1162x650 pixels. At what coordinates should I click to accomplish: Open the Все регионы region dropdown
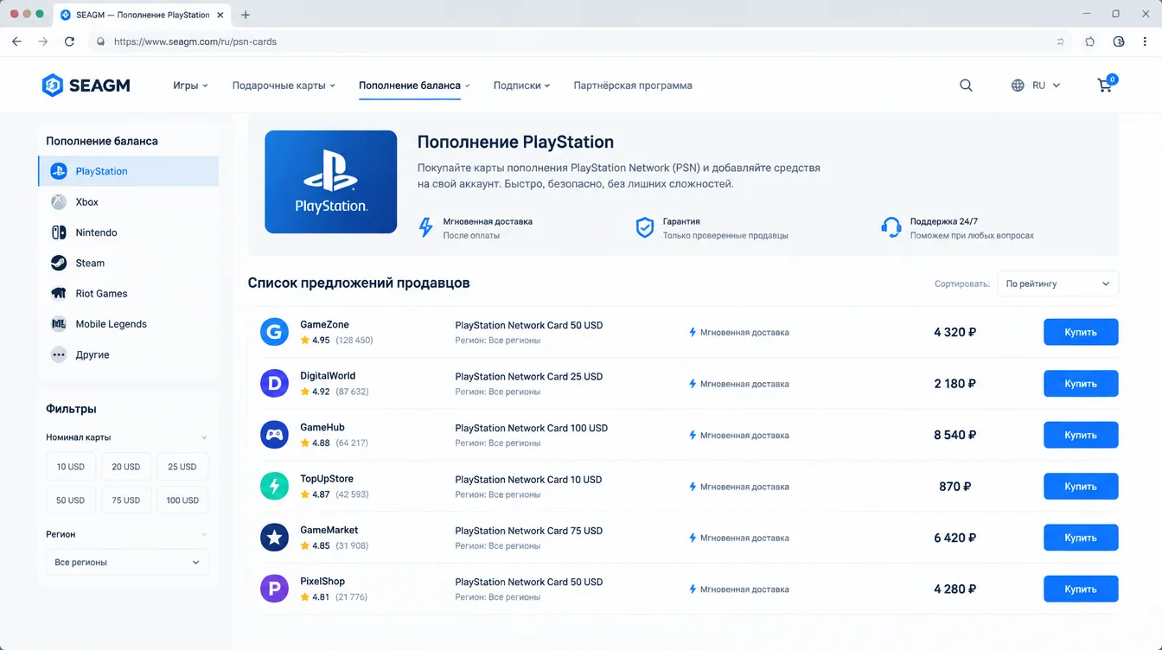(x=127, y=562)
